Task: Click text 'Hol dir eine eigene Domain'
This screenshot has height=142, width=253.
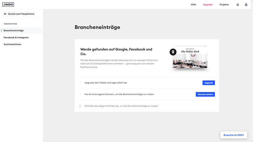Action: pos(99,94)
